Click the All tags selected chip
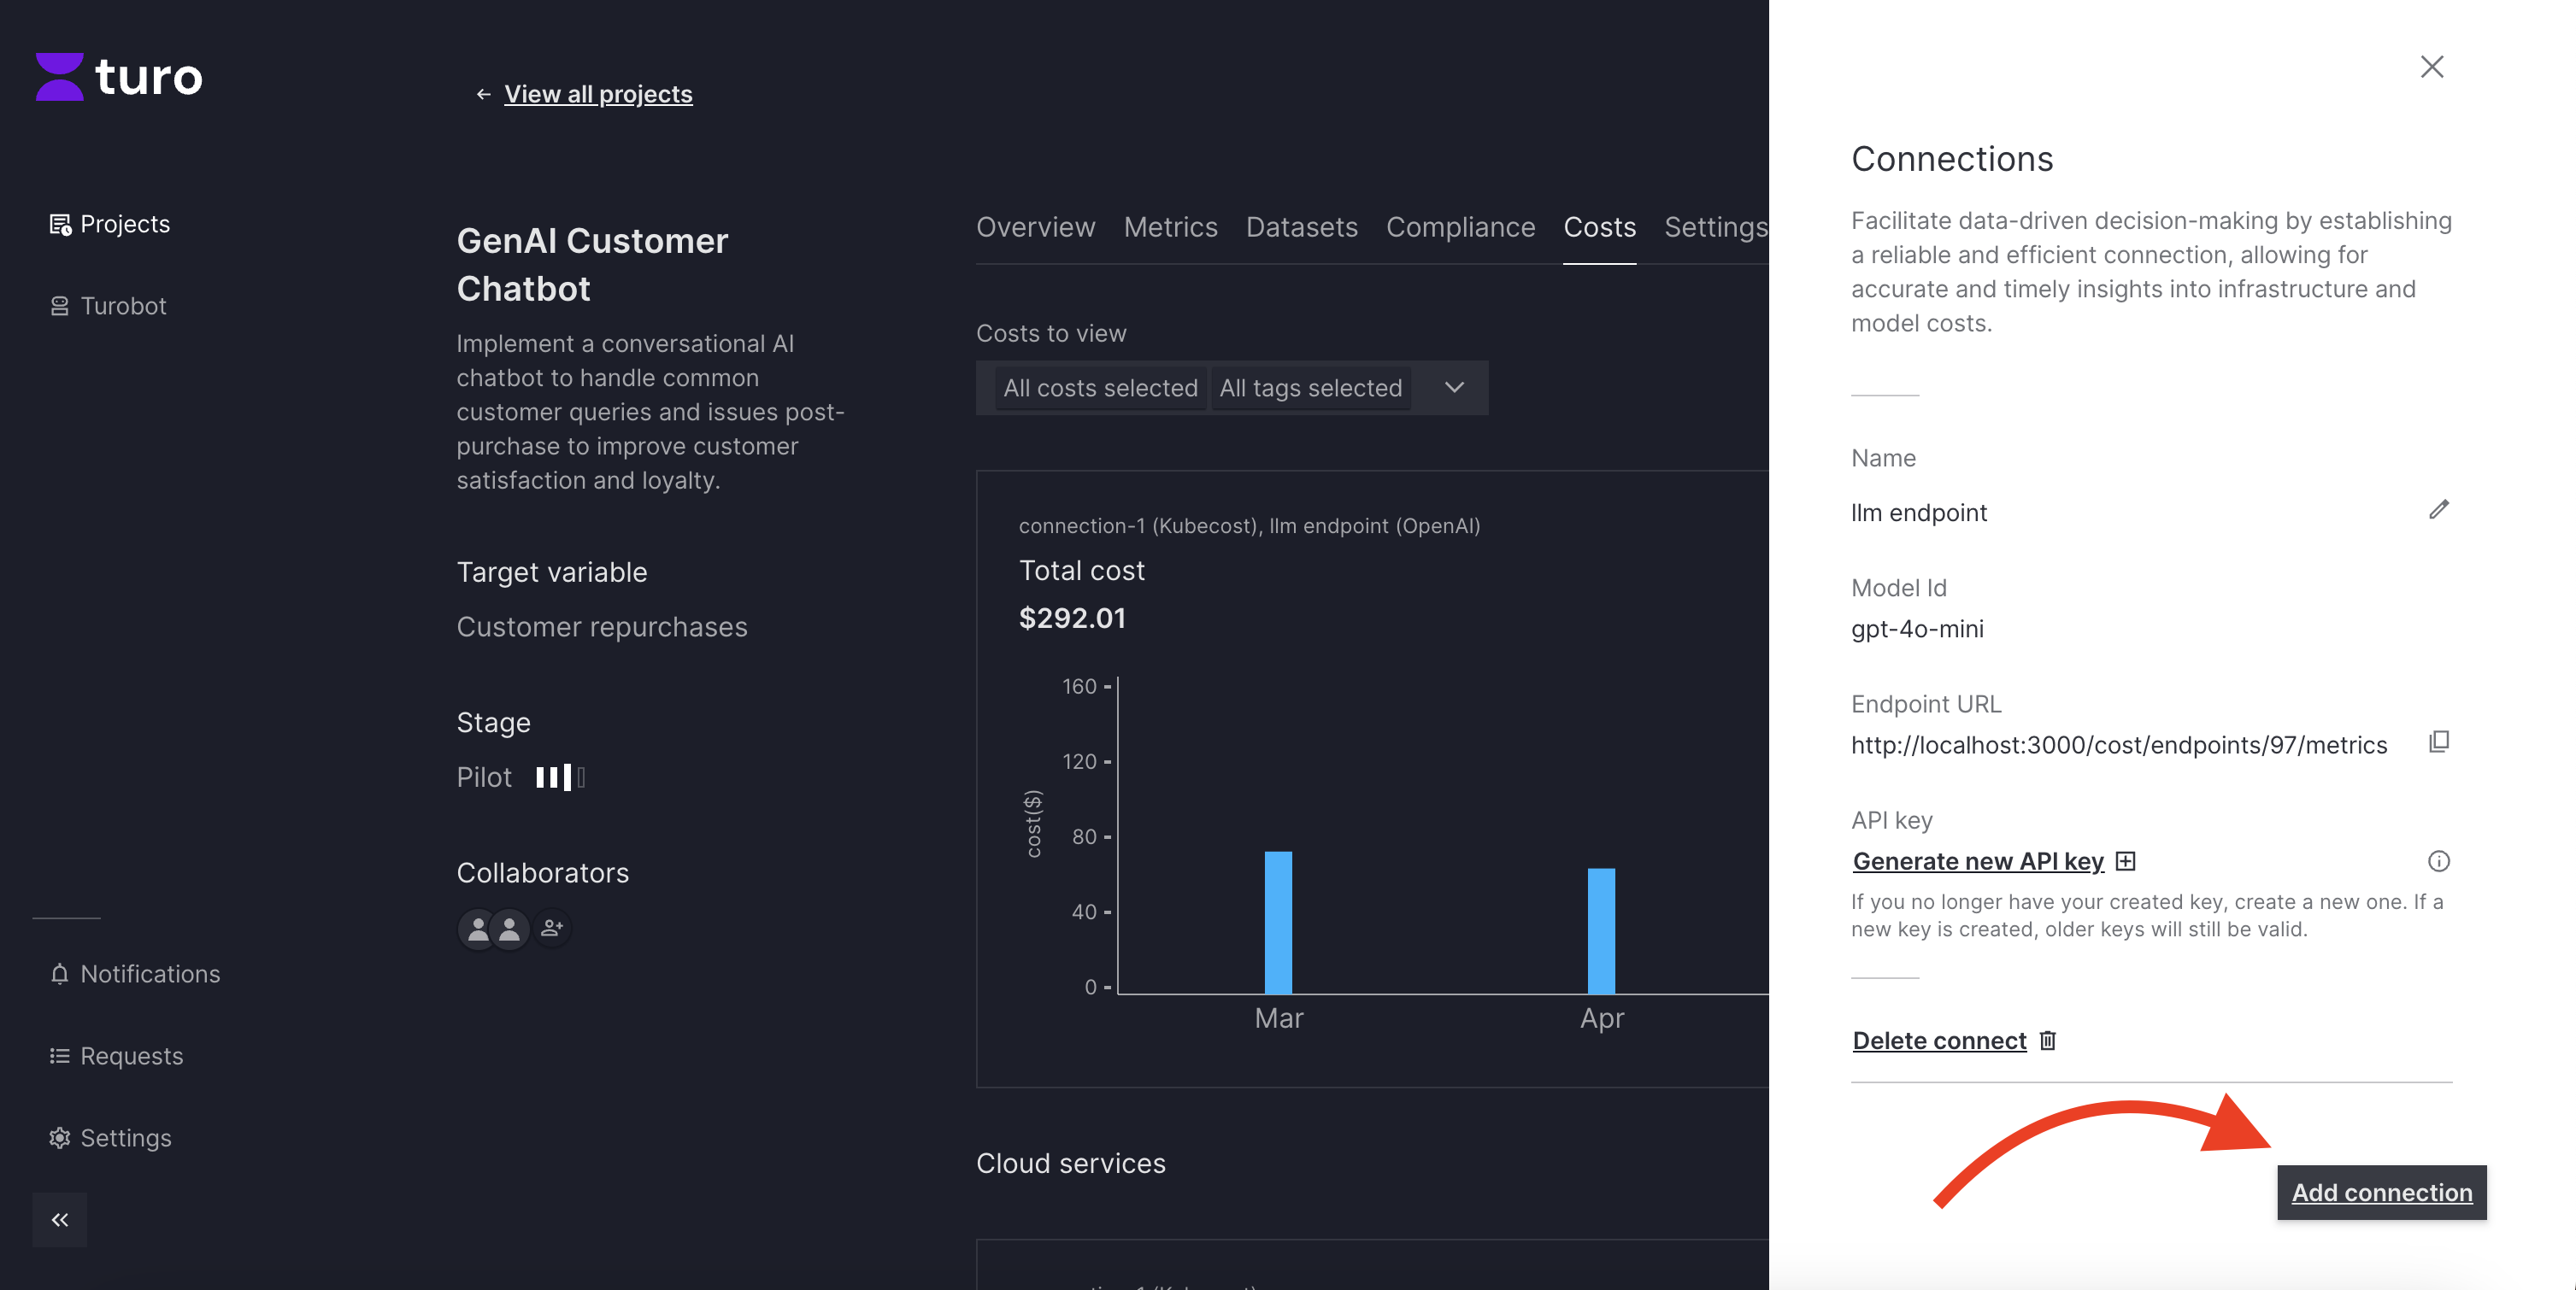Viewport: 2576px width, 1290px height. 1310,388
